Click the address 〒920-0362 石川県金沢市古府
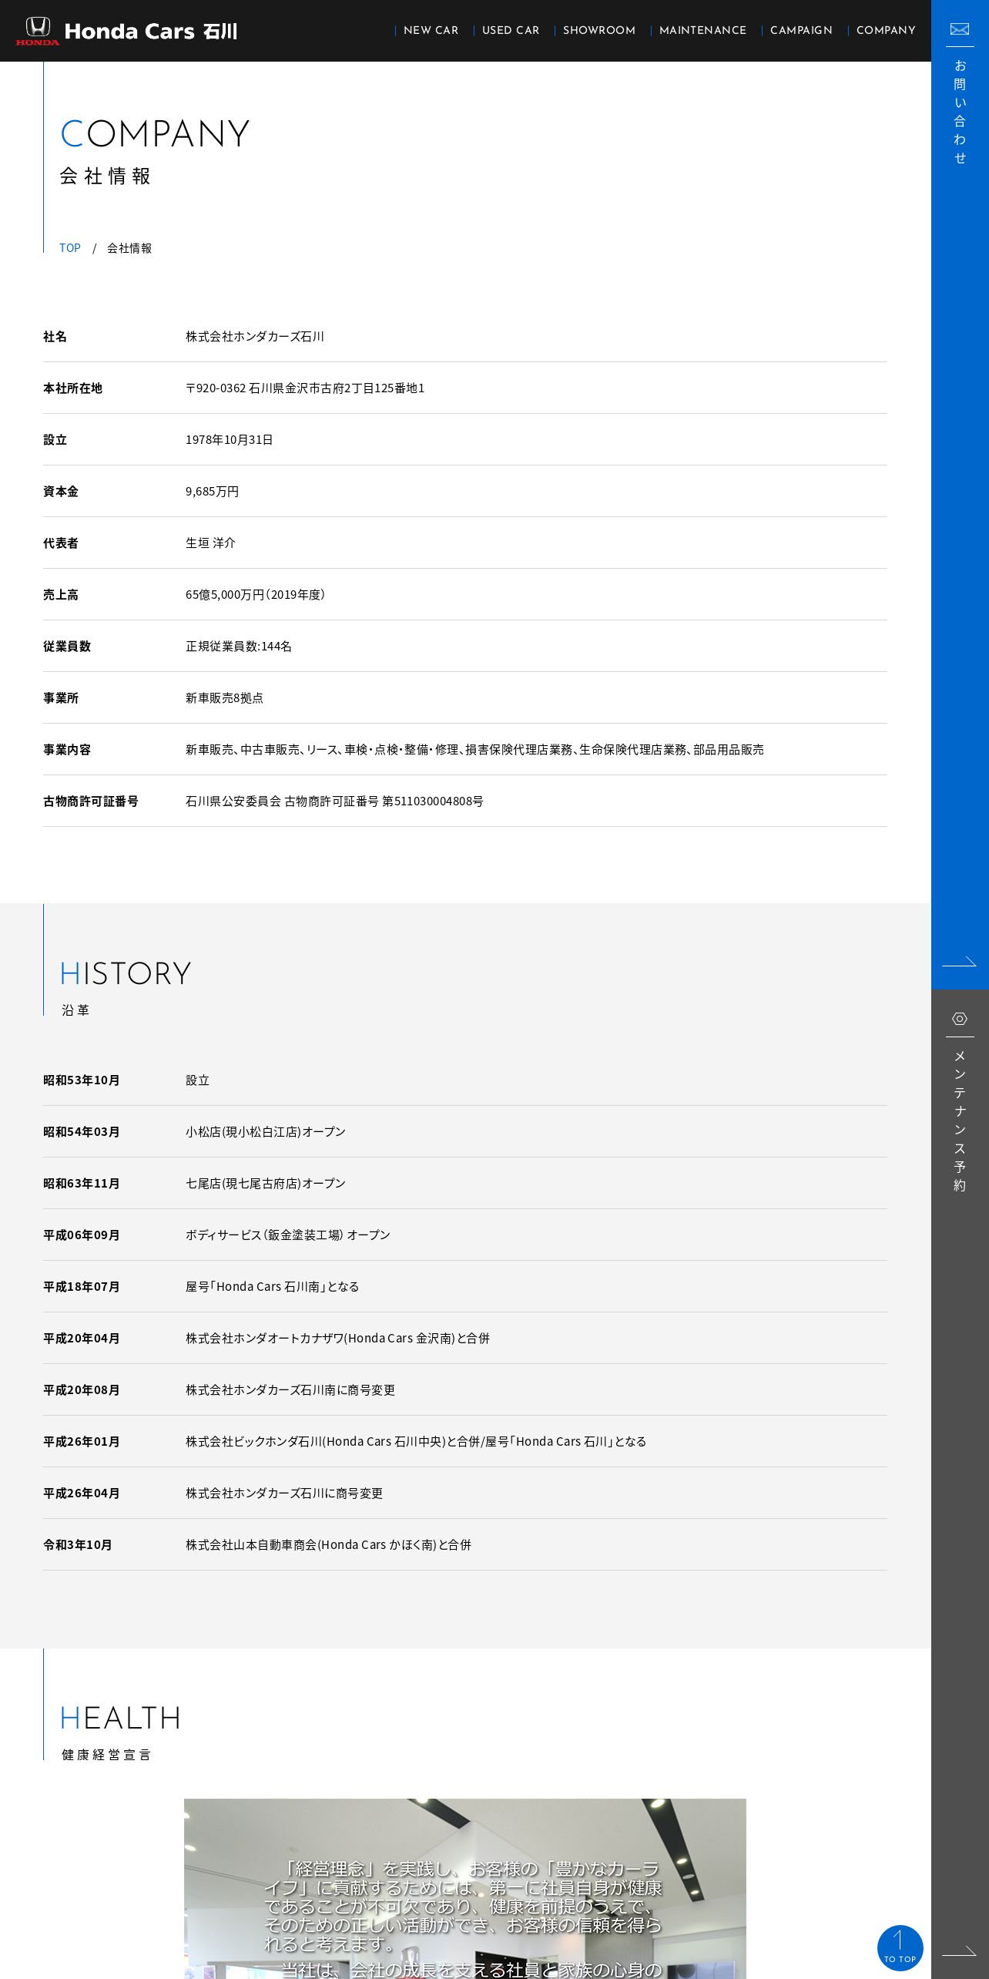989x1979 pixels. pyautogui.click(x=305, y=388)
